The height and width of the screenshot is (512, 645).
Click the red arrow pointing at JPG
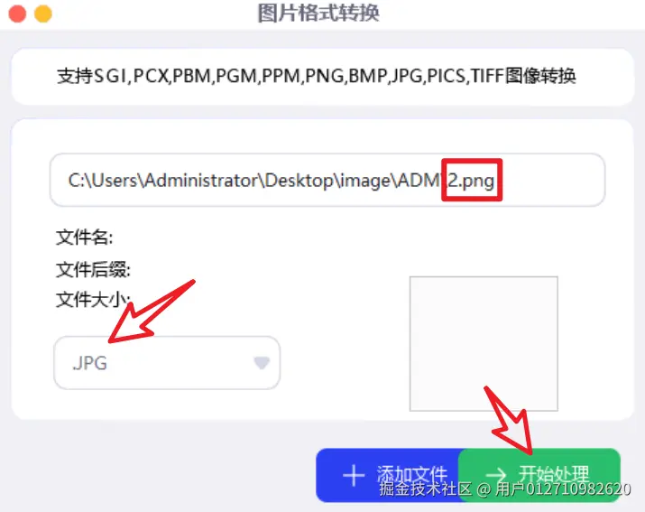[x=152, y=312]
